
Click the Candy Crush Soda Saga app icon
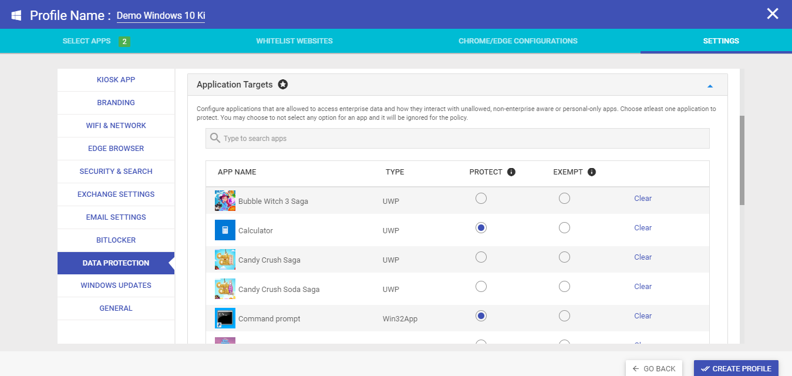tap(225, 289)
